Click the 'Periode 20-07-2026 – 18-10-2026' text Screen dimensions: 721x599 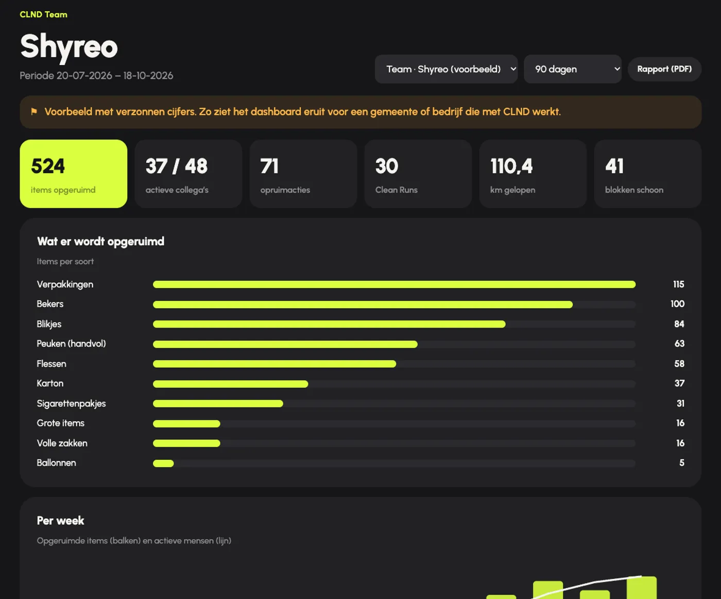coord(96,76)
